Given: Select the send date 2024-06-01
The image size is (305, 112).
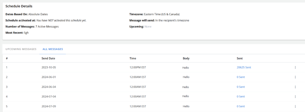Looking at the screenshot, I should pyautogui.click(x=49, y=77).
